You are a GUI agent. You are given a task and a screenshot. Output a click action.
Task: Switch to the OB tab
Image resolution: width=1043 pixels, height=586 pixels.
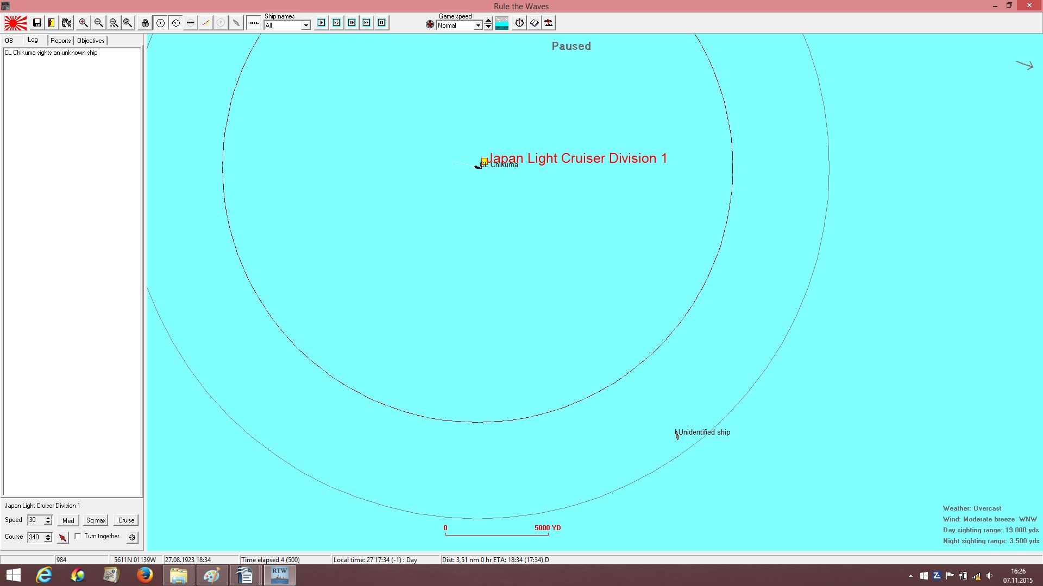coord(9,41)
